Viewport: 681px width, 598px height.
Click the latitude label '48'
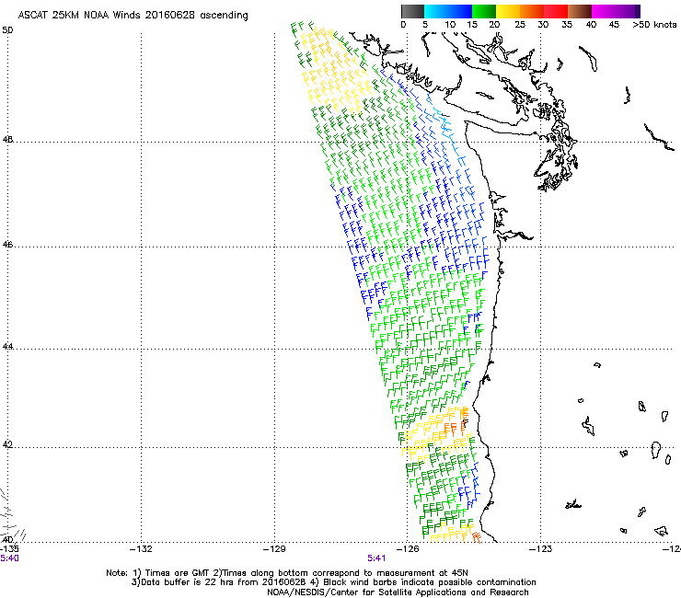[7, 140]
